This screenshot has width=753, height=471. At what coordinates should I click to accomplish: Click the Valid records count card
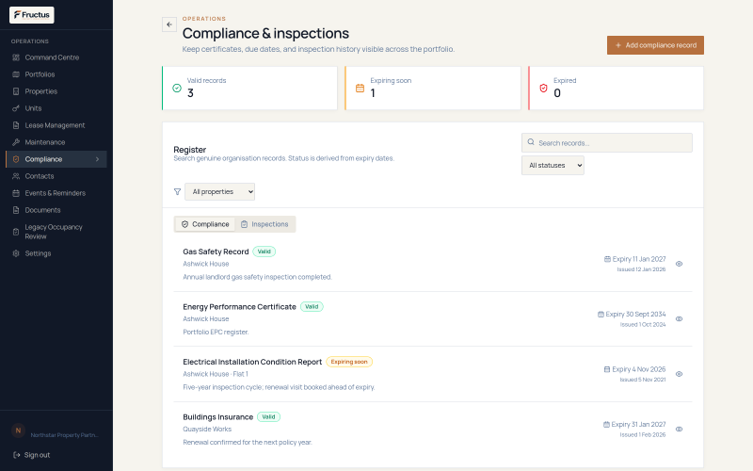(x=249, y=88)
